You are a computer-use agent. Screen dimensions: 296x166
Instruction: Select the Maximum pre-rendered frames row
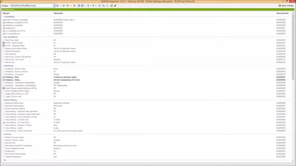point(147,48)
